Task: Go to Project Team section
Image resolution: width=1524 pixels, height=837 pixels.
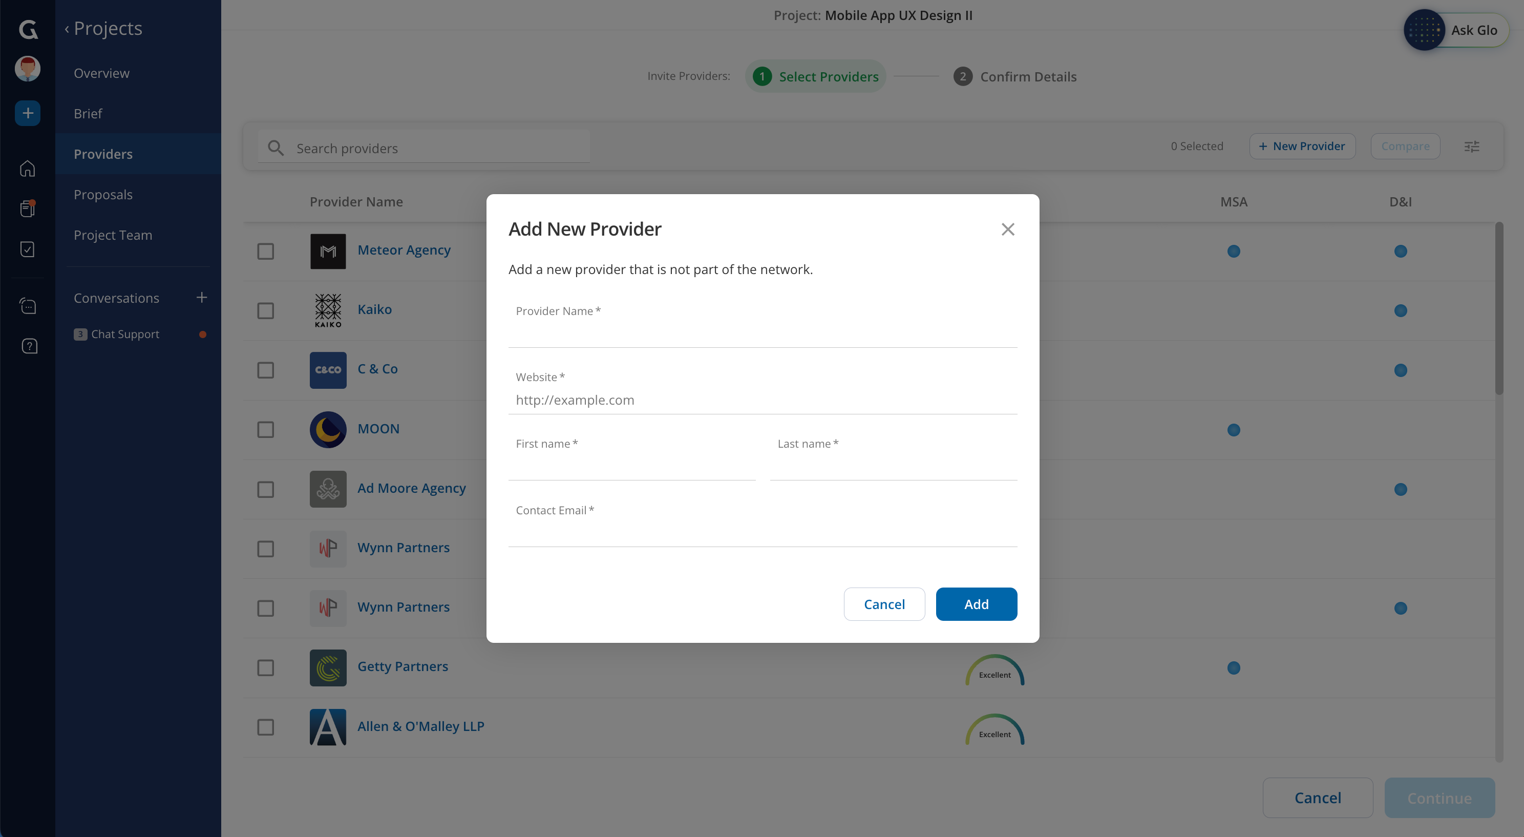Action: [113, 236]
